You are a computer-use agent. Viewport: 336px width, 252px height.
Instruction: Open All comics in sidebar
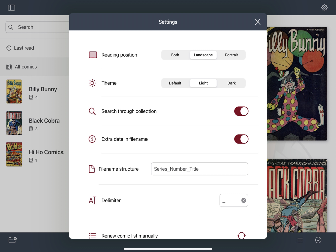pos(35,67)
